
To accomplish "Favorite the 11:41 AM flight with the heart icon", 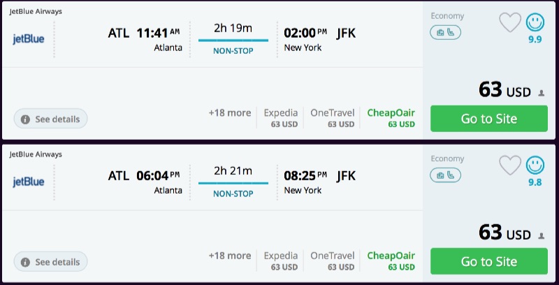I will point(510,23).
